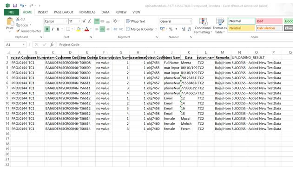Open the font size 11 dropdown
The height and width of the screenshot is (173, 296).
click(x=79, y=21)
